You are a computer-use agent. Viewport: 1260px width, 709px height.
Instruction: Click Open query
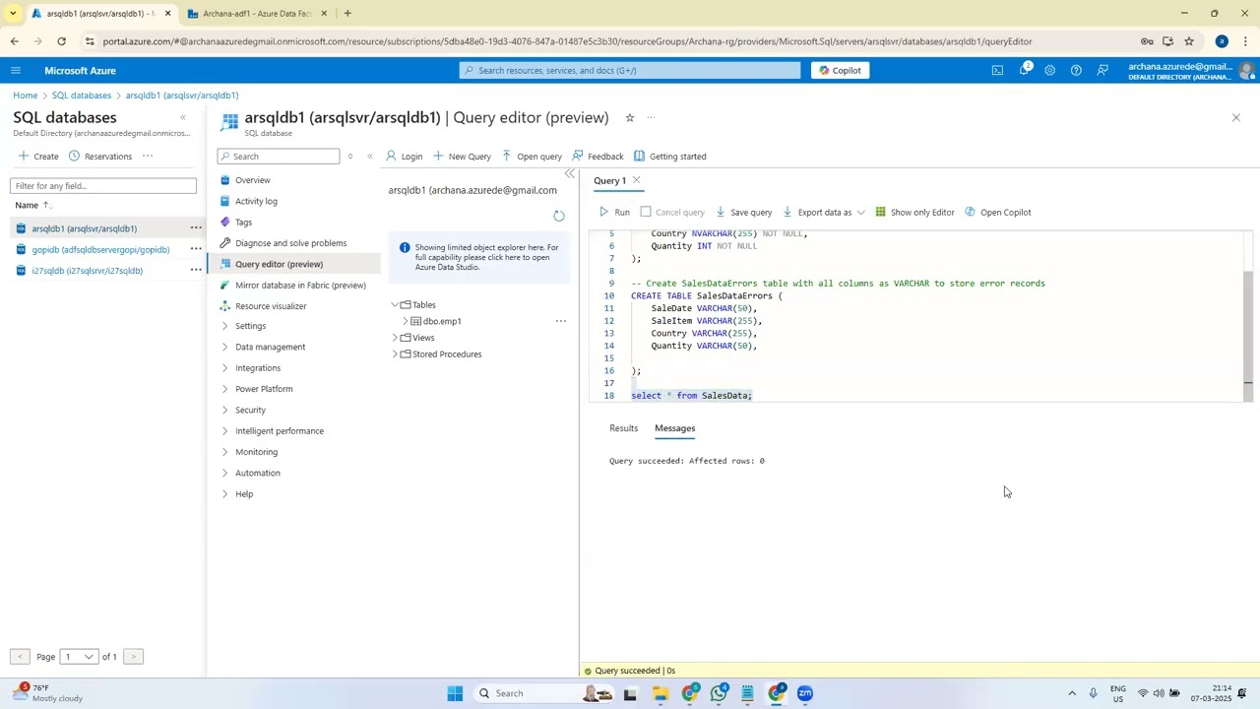point(532,156)
